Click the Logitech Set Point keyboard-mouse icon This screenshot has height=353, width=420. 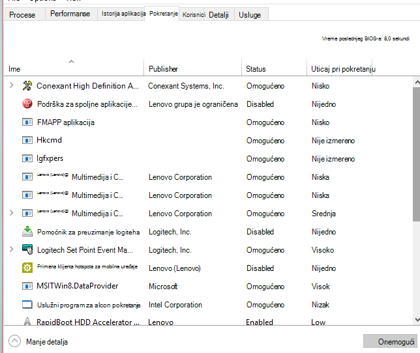pos(27,249)
